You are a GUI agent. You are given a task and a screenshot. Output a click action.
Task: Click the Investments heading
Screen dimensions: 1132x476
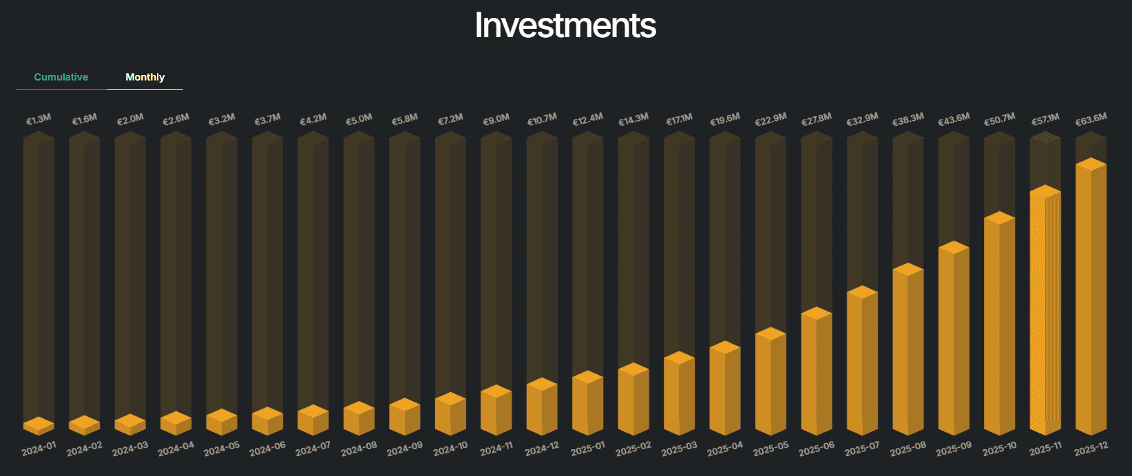pos(565,25)
